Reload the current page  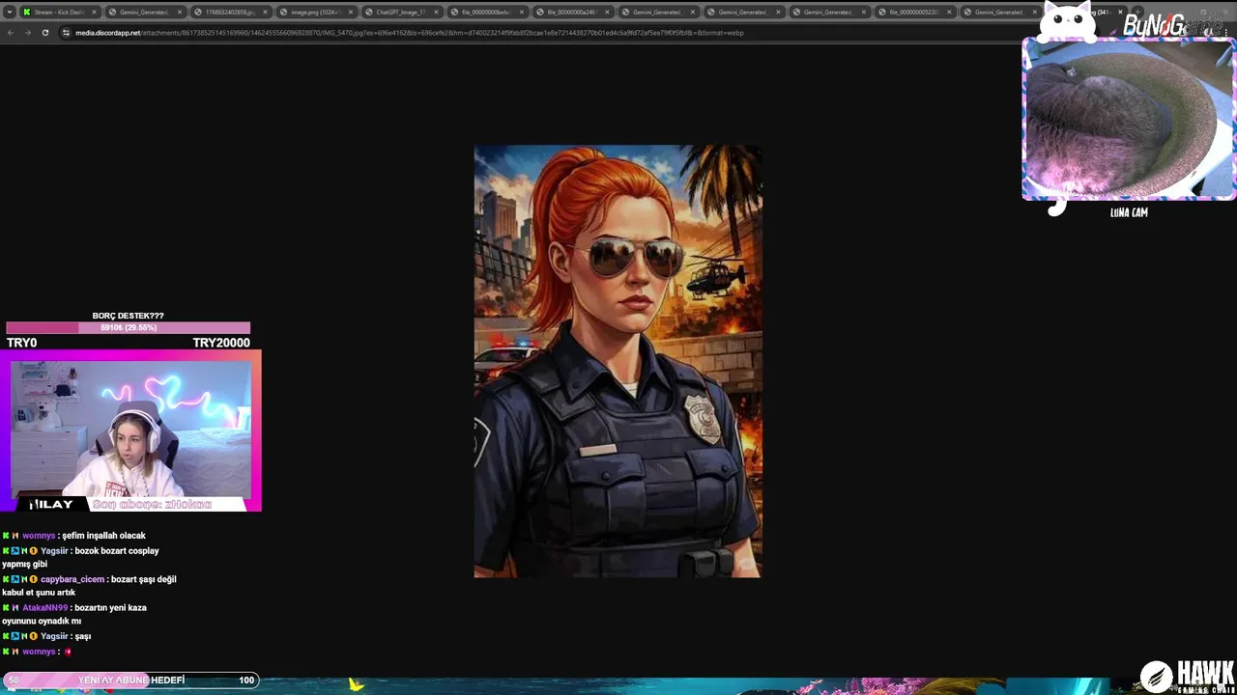pos(45,32)
